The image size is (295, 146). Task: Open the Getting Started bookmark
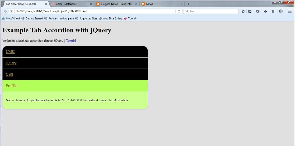pos(32,18)
